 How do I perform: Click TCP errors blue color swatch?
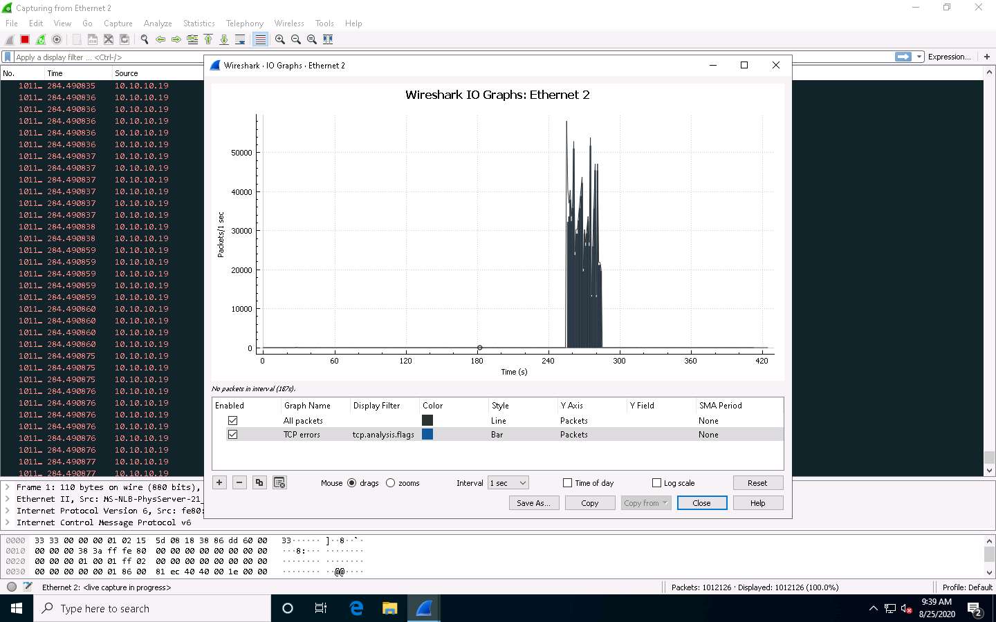tap(427, 434)
